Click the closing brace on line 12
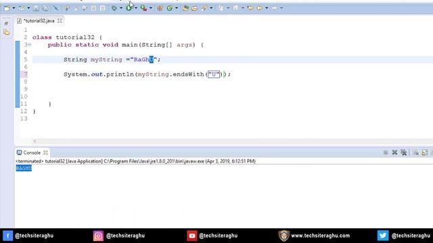Image resolution: width=433 pixels, height=243 pixels. click(x=34, y=111)
